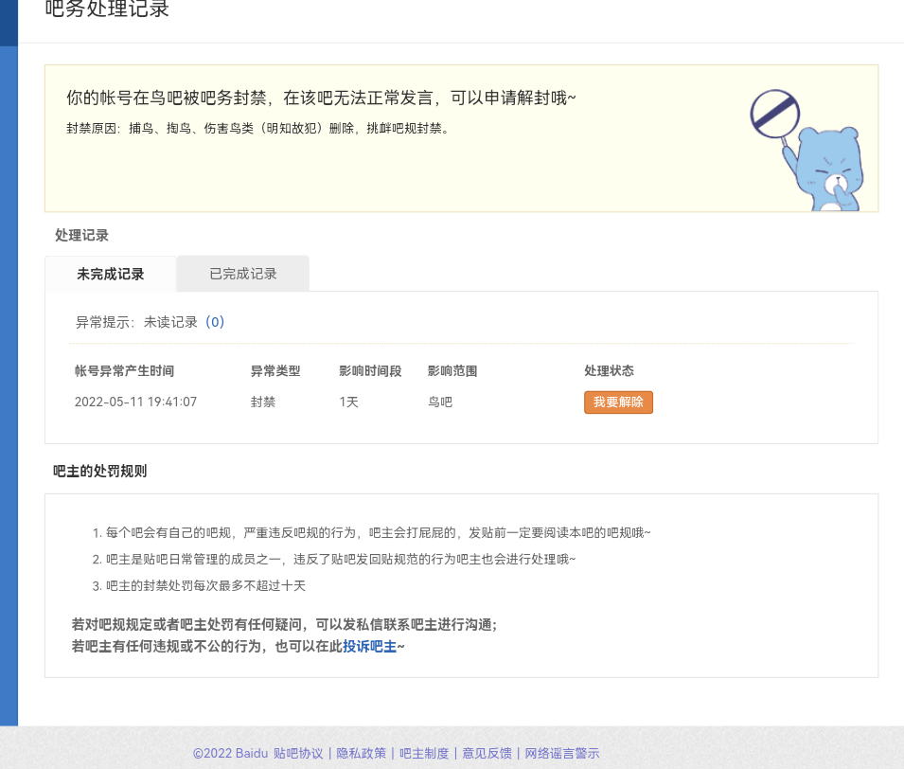
Task: Open the 贴吧协议 footer link
Action: click(x=298, y=753)
